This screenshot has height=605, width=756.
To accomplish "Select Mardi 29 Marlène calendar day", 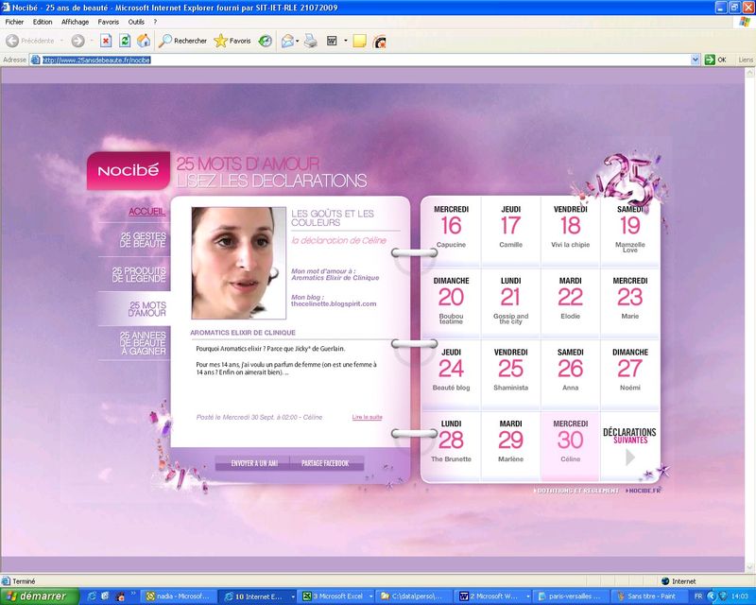I will pyautogui.click(x=510, y=445).
